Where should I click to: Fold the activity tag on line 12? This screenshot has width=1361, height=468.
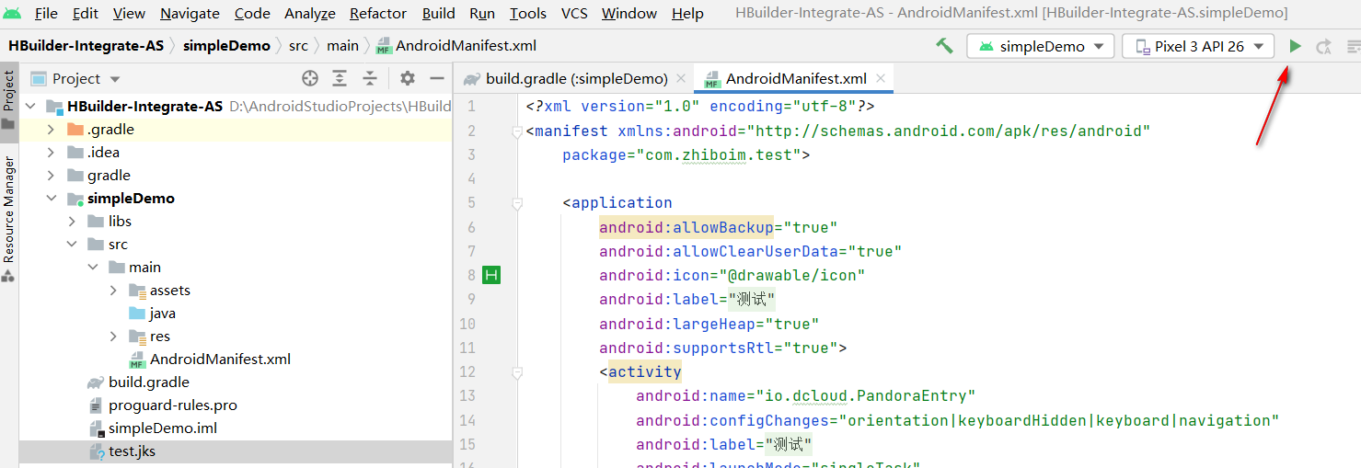517,372
